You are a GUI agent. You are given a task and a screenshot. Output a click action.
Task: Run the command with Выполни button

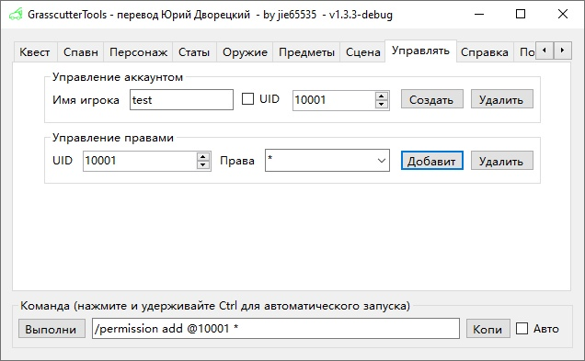(52, 329)
